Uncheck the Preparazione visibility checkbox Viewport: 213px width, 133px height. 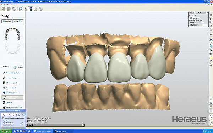pyautogui.click(x=190, y=18)
